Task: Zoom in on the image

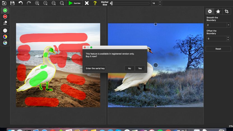Action: point(37,3)
